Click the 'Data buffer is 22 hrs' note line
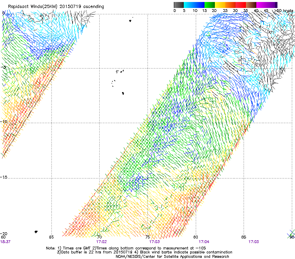 (x=144, y=252)
